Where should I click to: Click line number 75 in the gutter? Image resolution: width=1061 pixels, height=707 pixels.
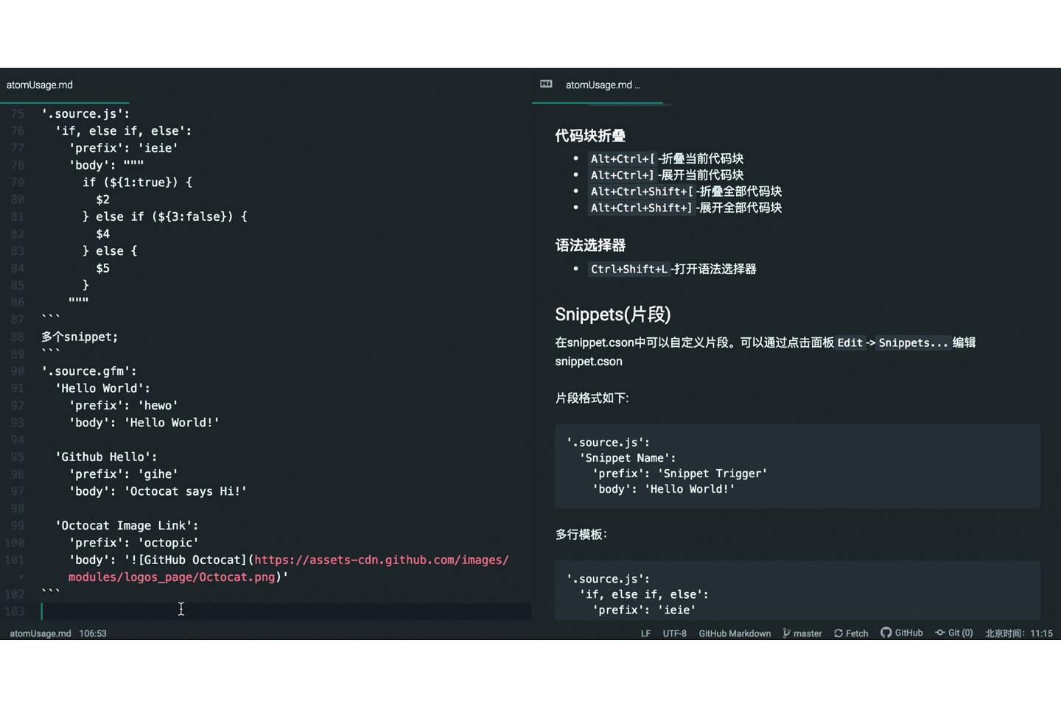pos(18,113)
